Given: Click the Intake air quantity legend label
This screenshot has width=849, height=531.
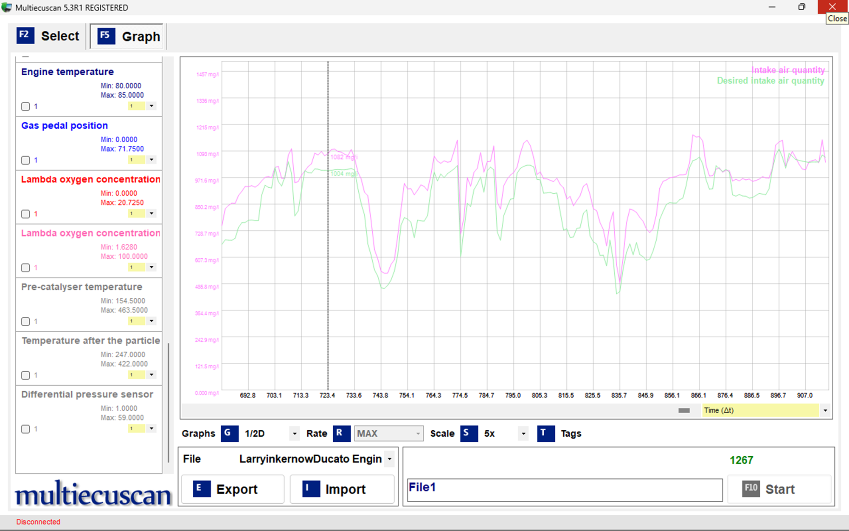Looking at the screenshot, I should (x=788, y=70).
